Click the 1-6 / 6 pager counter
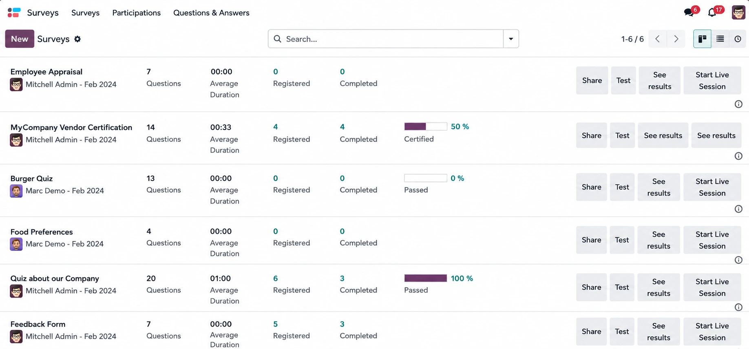 [x=632, y=39]
